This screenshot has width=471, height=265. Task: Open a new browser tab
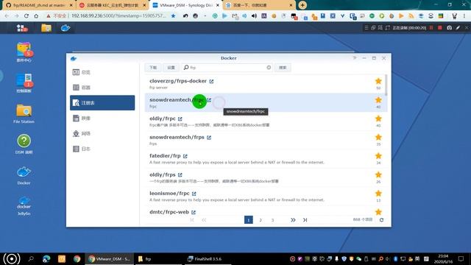pos(302,5)
